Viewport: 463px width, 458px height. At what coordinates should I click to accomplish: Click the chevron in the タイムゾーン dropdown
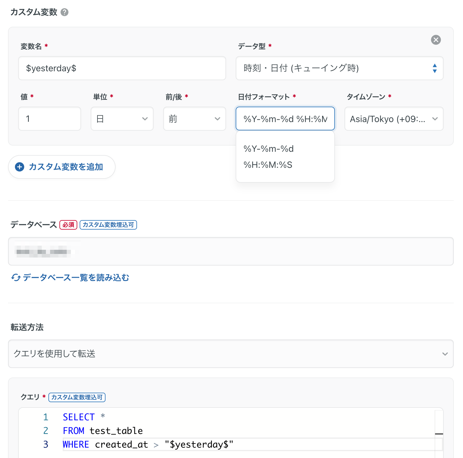coord(435,119)
